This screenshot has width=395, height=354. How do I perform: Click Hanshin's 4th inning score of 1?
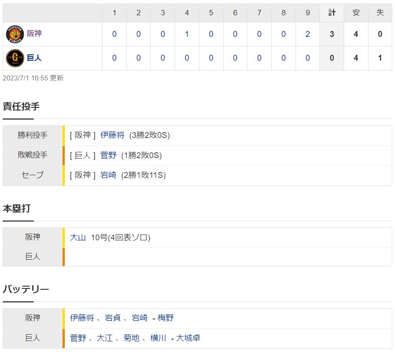[187, 34]
